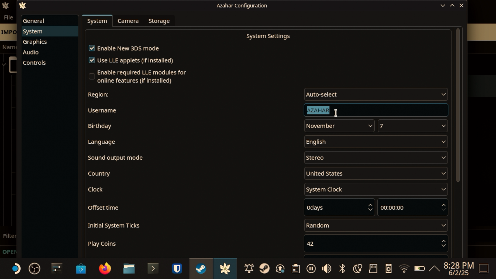496x279 pixels.
Task: Open the Region dropdown
Action: [x=376, y=95]
